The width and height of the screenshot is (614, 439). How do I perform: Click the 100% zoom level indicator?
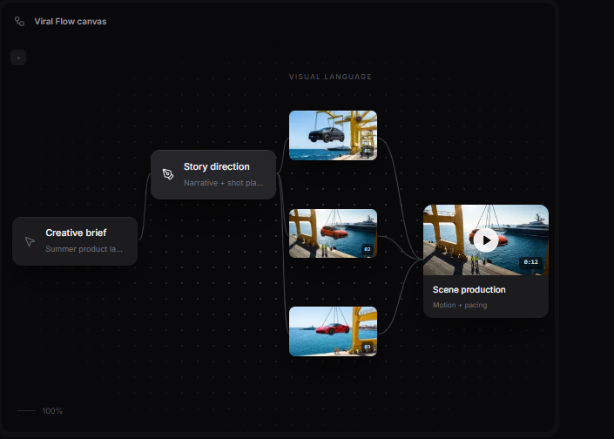52,411
